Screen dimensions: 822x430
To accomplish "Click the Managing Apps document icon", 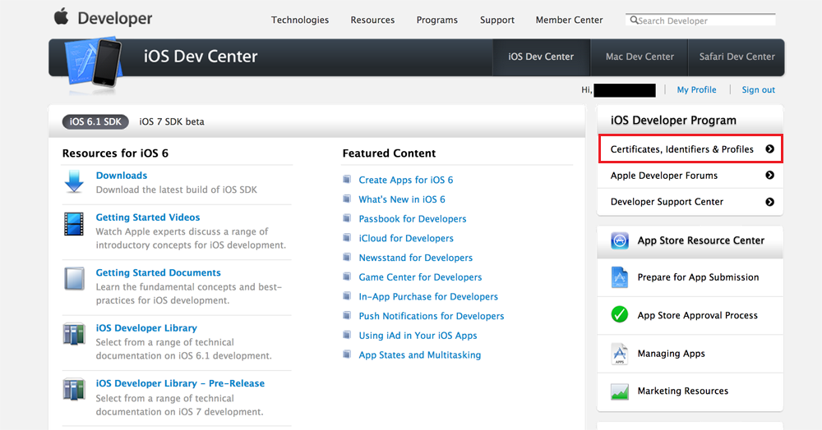I will point(620,354).
